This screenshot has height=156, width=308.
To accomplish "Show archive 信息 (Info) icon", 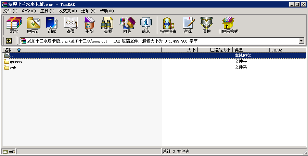I will click(146, 25).
